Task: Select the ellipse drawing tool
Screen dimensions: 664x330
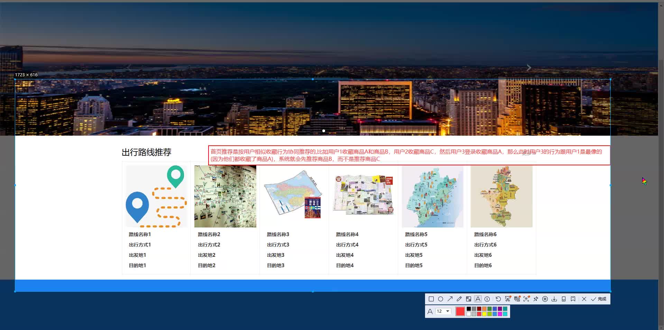Action: (441, 299)
